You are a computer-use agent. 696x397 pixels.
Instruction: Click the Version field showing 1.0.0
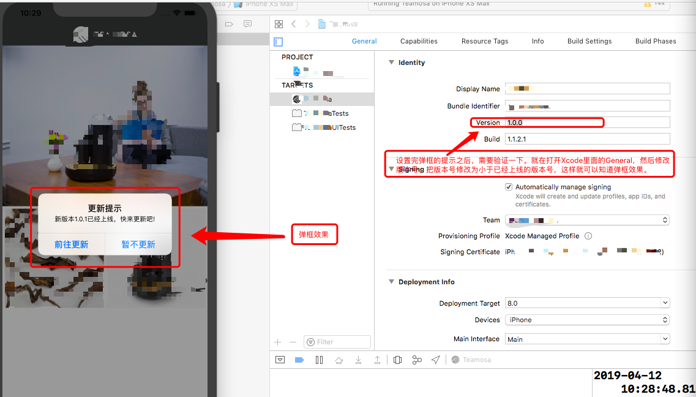point(587,123)
